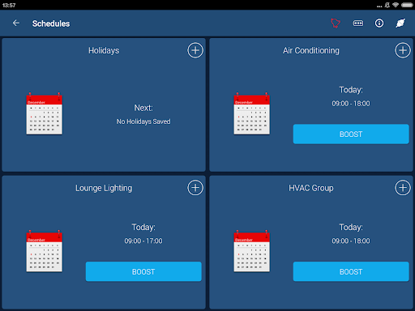The image size is (415, 311).
Task: Select the HVAC Group card title
Action: tap(311, 188)
